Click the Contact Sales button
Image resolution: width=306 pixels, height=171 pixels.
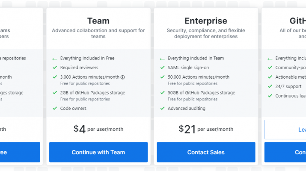click(x=206, y=152)
